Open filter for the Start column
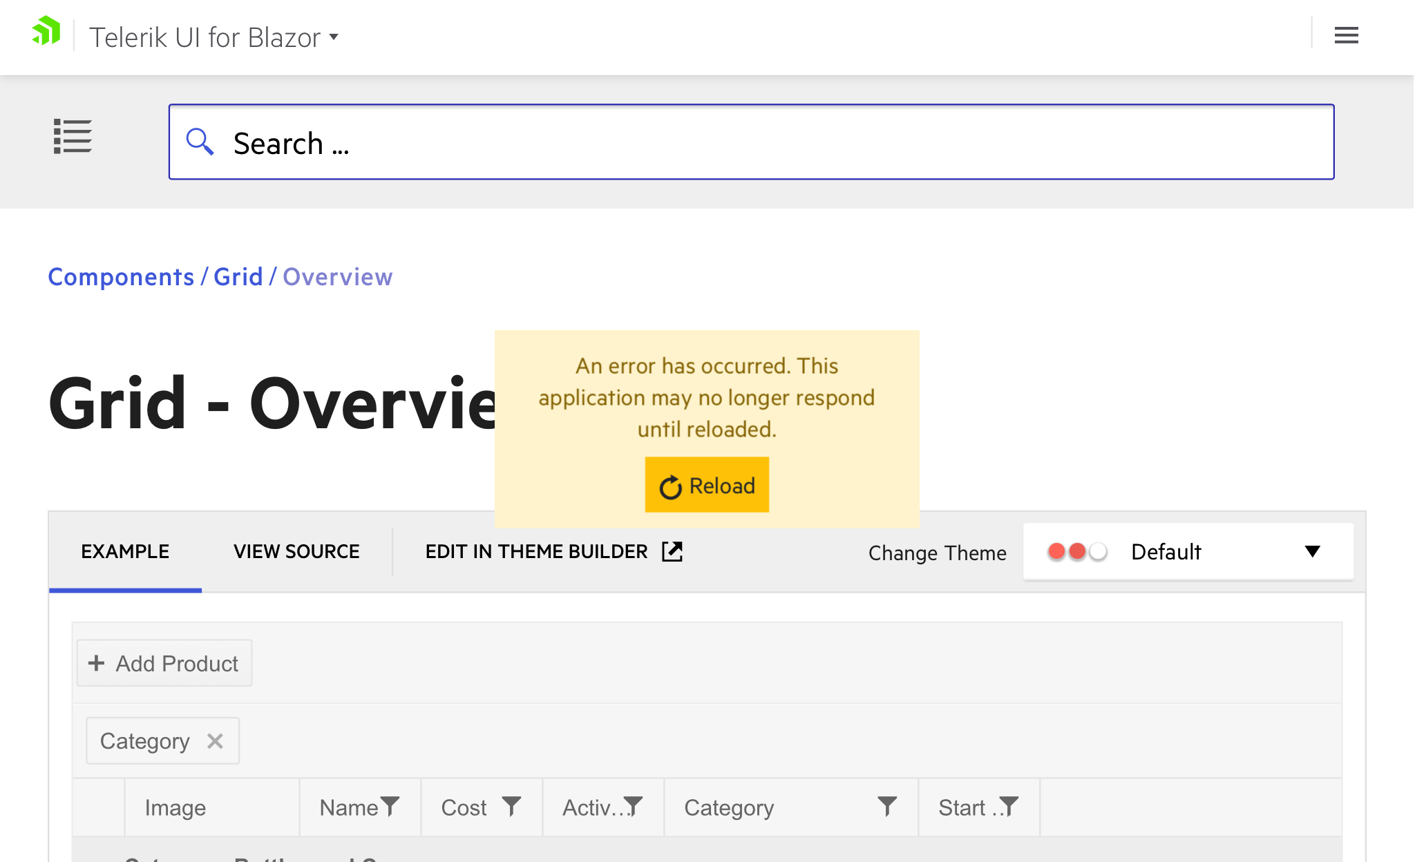This screenshot has height=862, width=1415. [1009, 807]
